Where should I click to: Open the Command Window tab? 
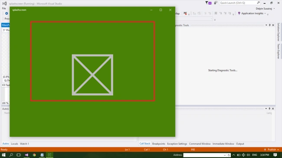pyautogui.click(x=200, y=144)
